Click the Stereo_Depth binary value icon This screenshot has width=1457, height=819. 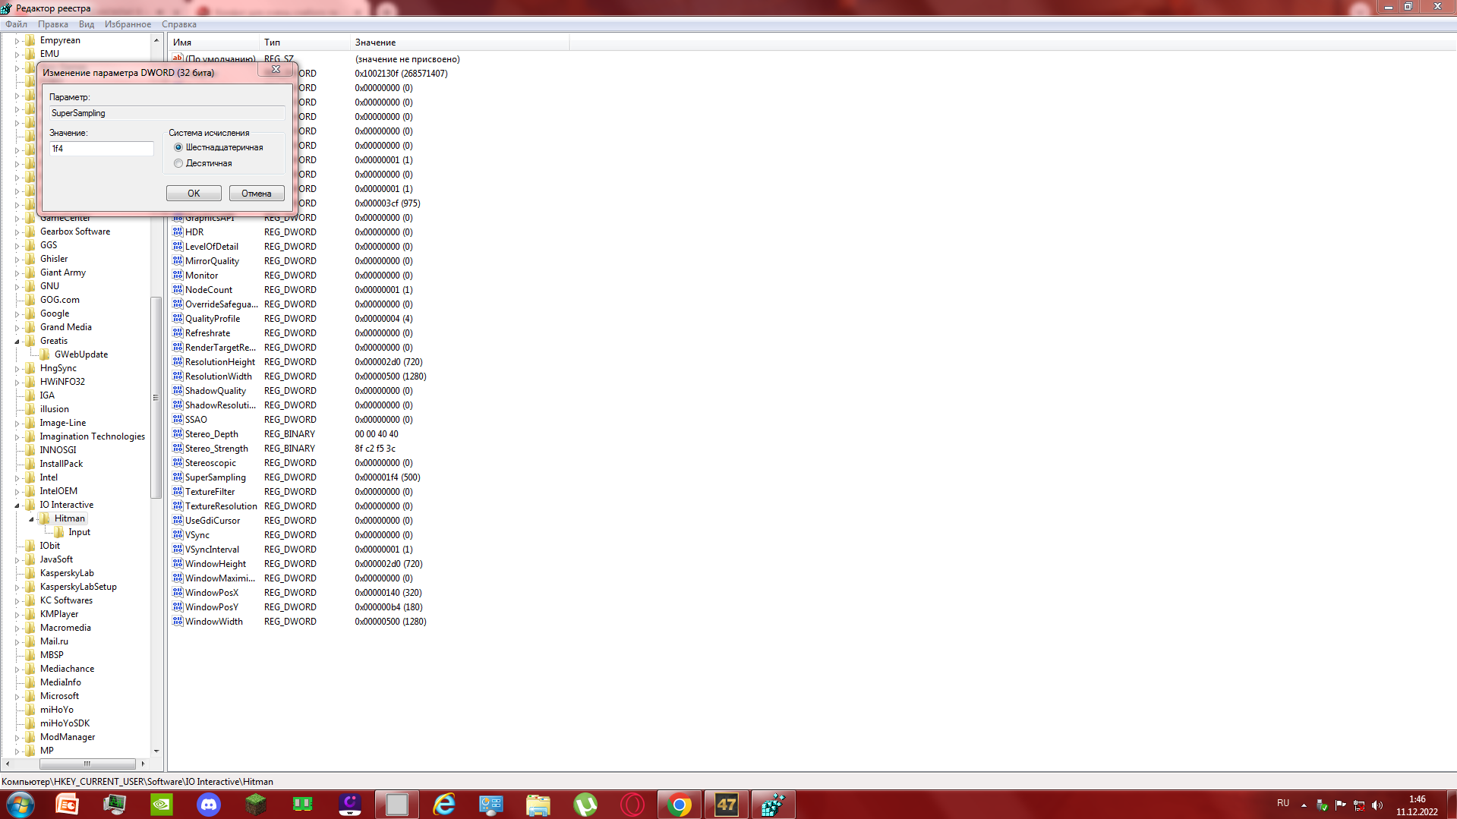coord(178,434)
